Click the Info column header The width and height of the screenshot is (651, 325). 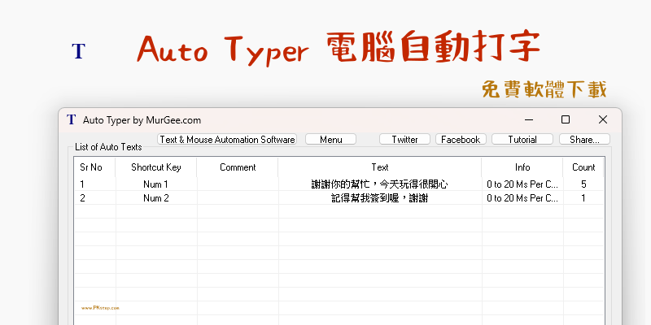coord(522,167)
